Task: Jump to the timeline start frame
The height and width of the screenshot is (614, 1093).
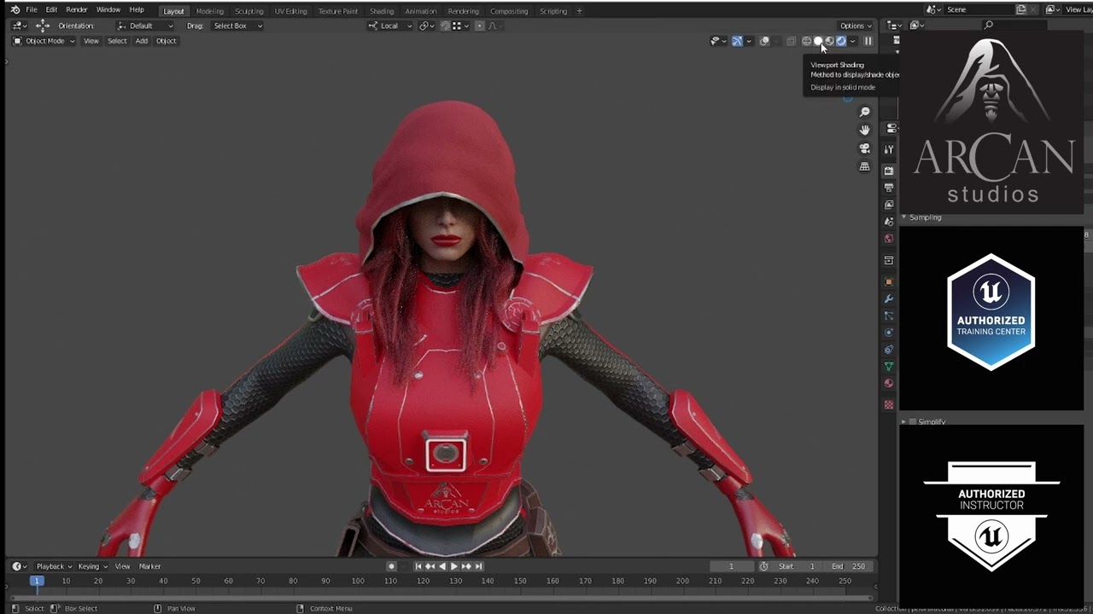Action: click(418, 566)
